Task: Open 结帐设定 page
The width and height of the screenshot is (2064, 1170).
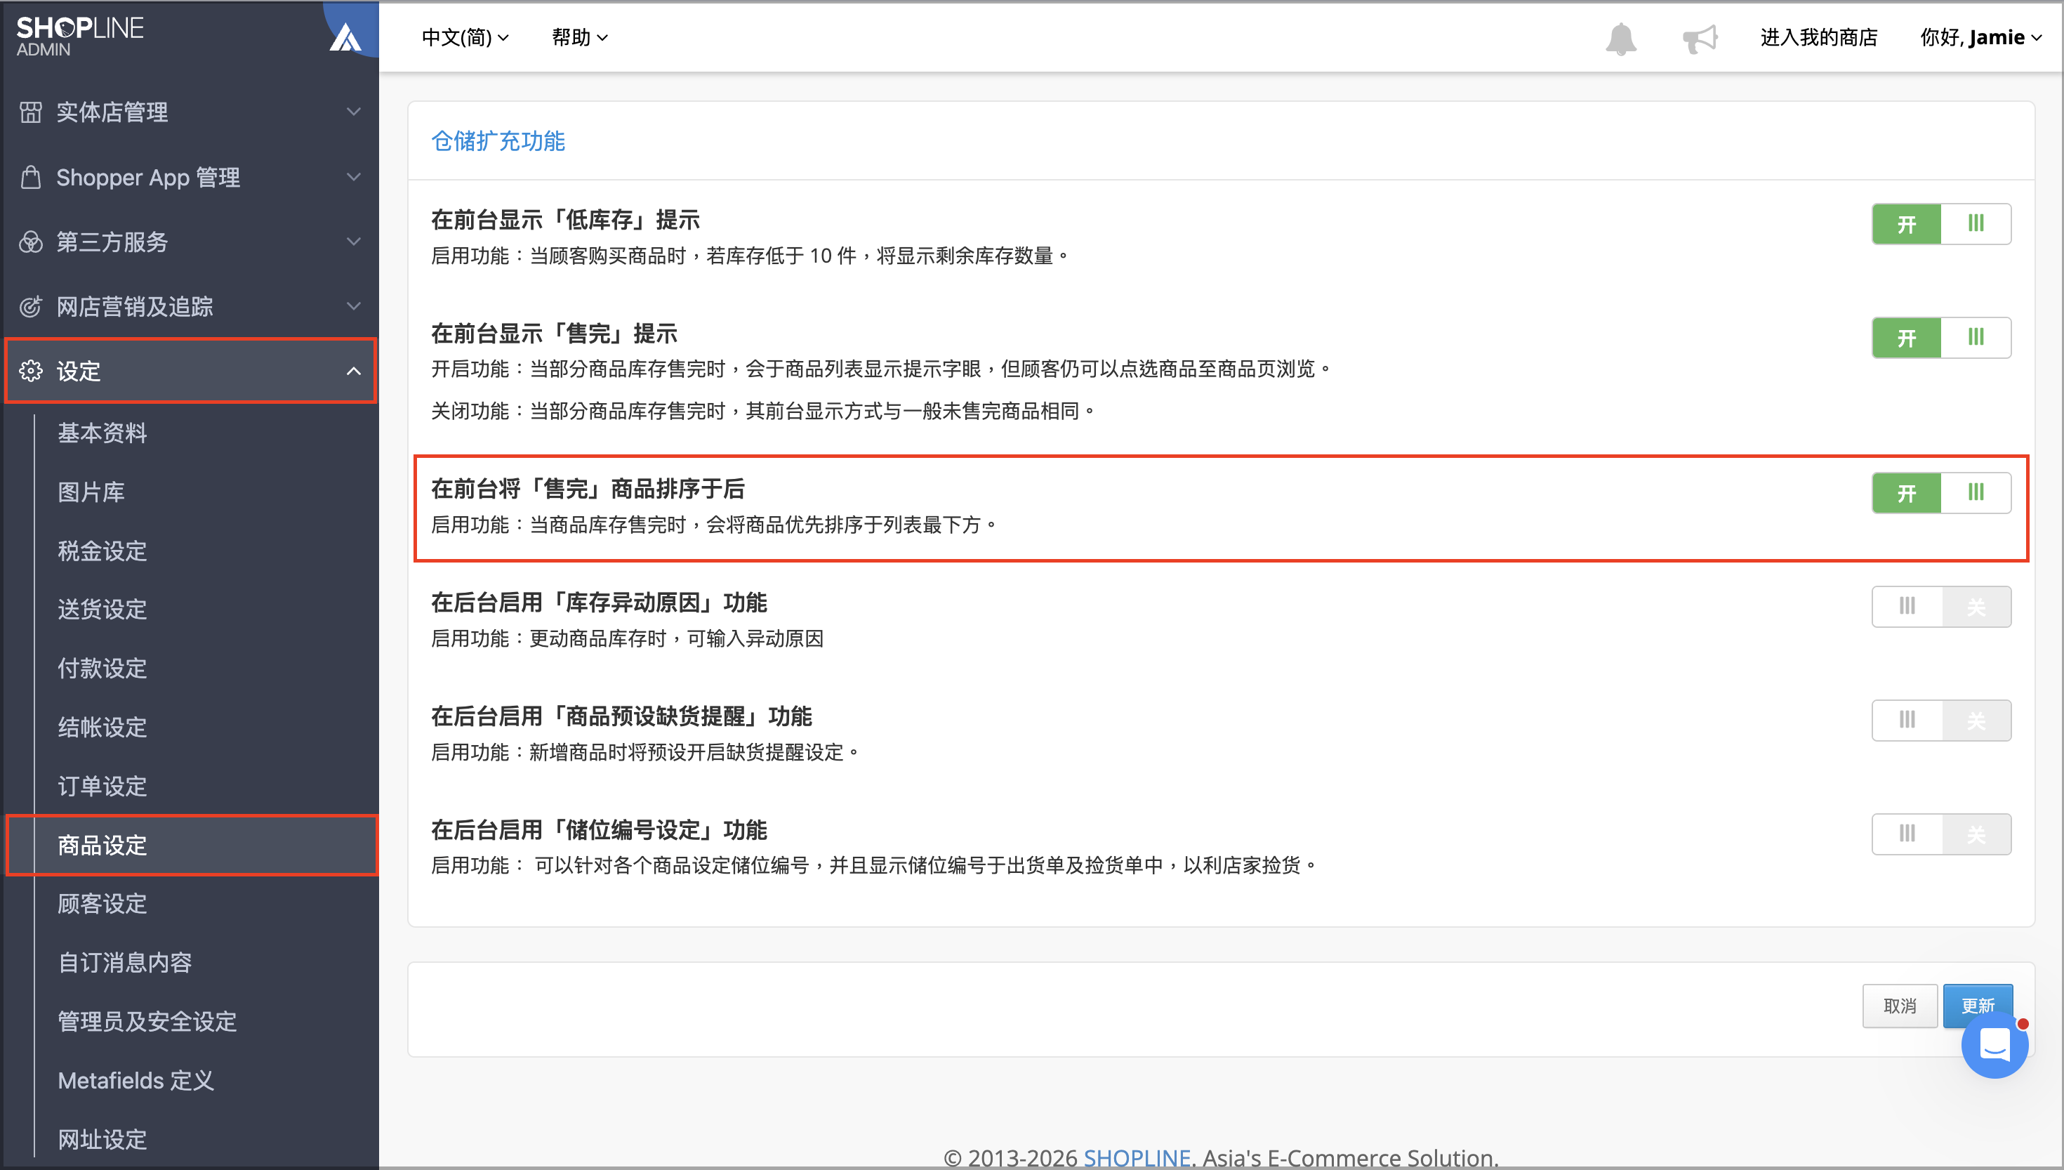Action: [x=102, y=728]
